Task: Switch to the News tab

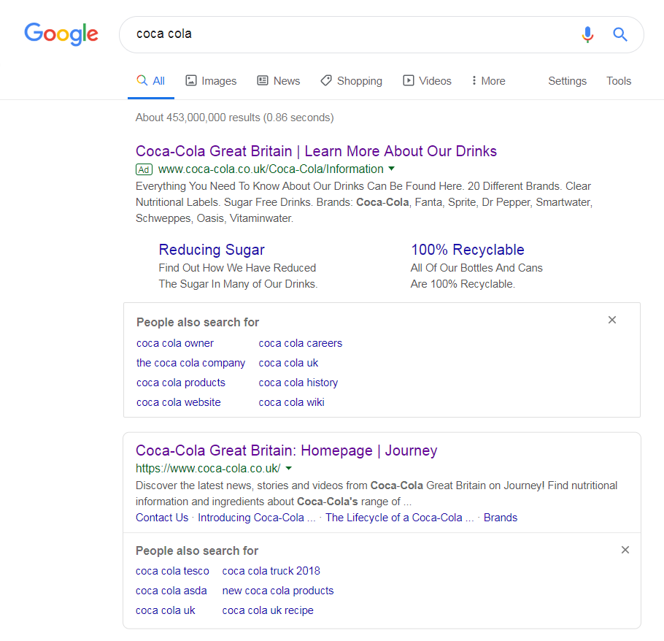Action: 279,80
